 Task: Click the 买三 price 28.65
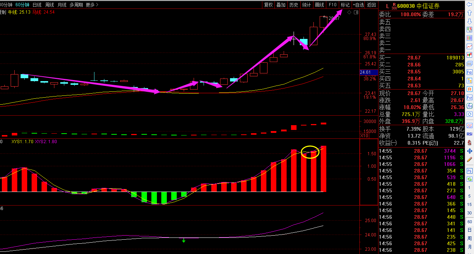pyautogui.click(x=414, y=72)
